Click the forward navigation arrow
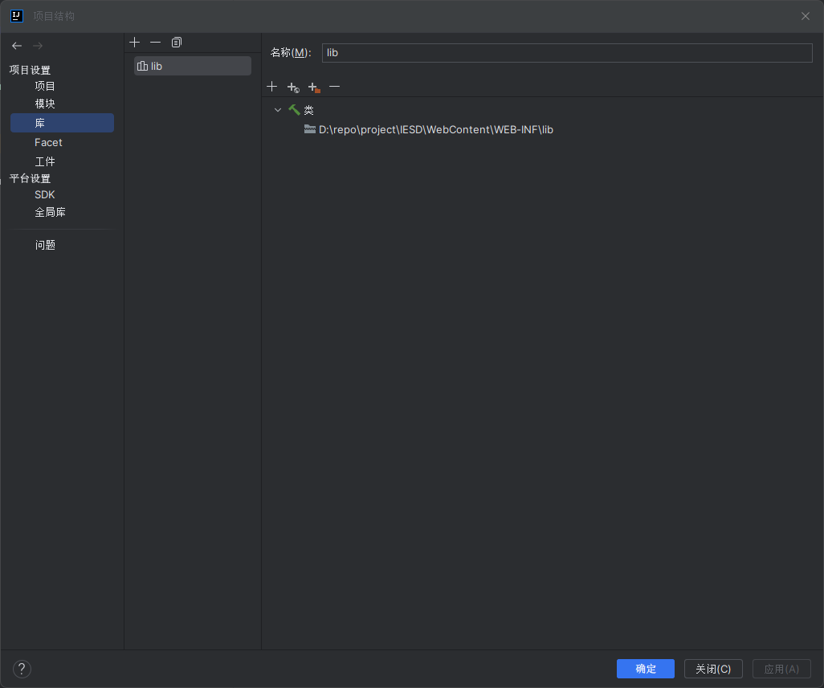Screen dimensions: 824x688 click(x=38, y=46)
